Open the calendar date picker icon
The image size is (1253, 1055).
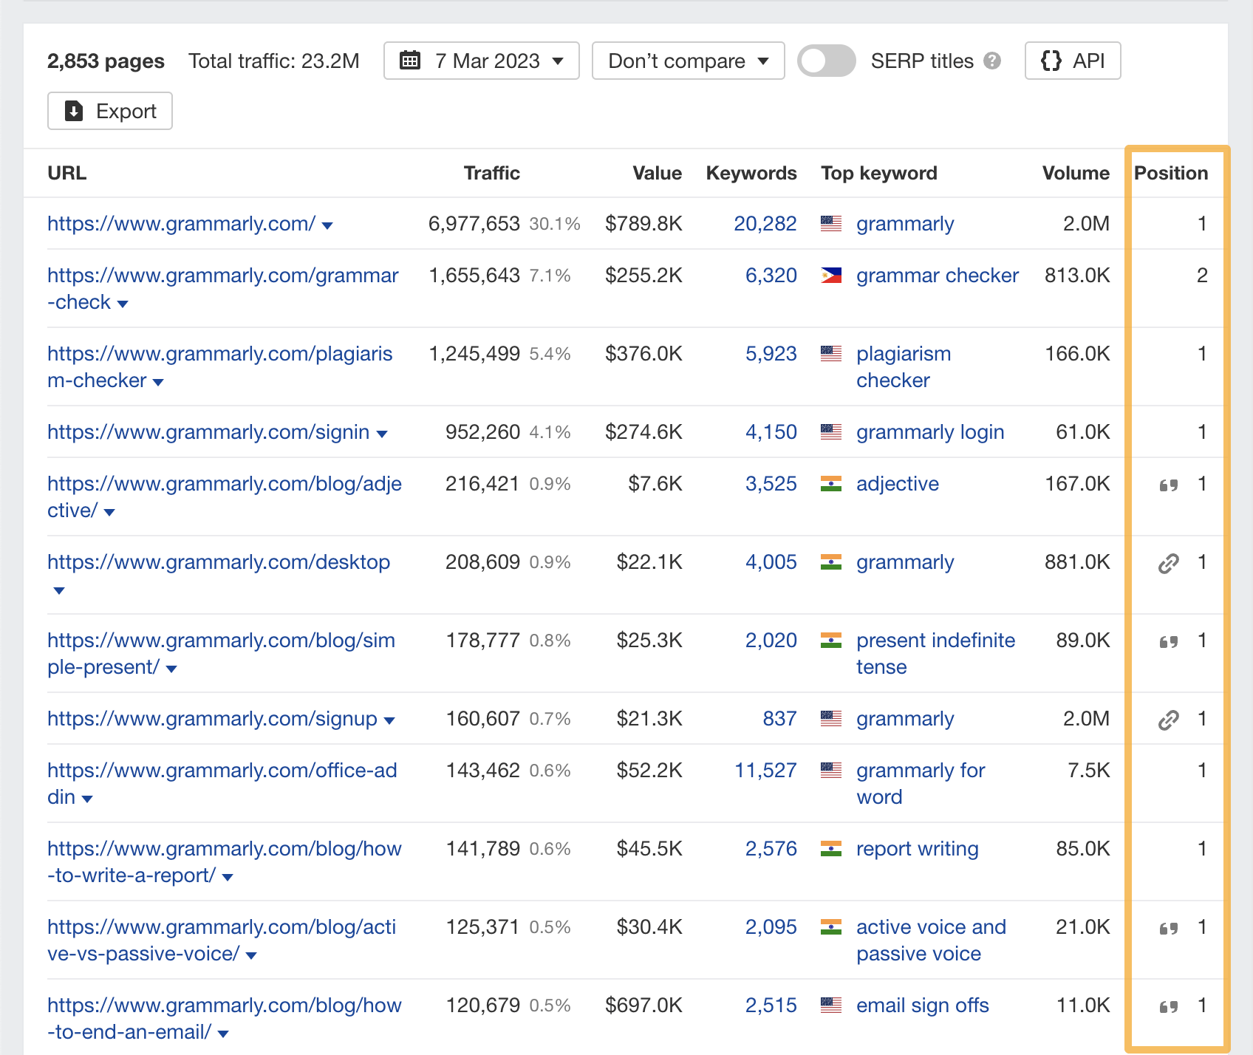pos(411,61)
